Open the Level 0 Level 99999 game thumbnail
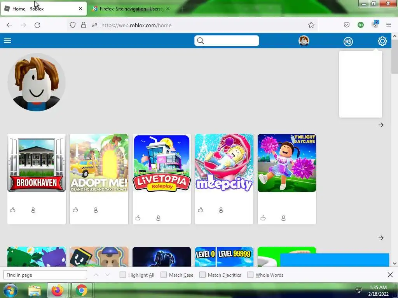 point(224,257)
